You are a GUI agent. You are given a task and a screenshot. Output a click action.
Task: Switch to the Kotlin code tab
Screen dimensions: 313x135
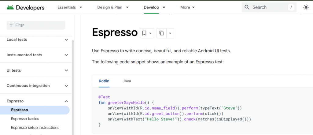point(104,81)
